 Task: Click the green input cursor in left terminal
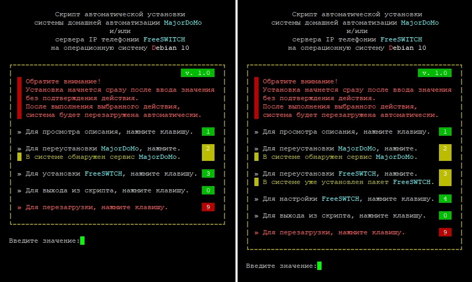point(82,241)
